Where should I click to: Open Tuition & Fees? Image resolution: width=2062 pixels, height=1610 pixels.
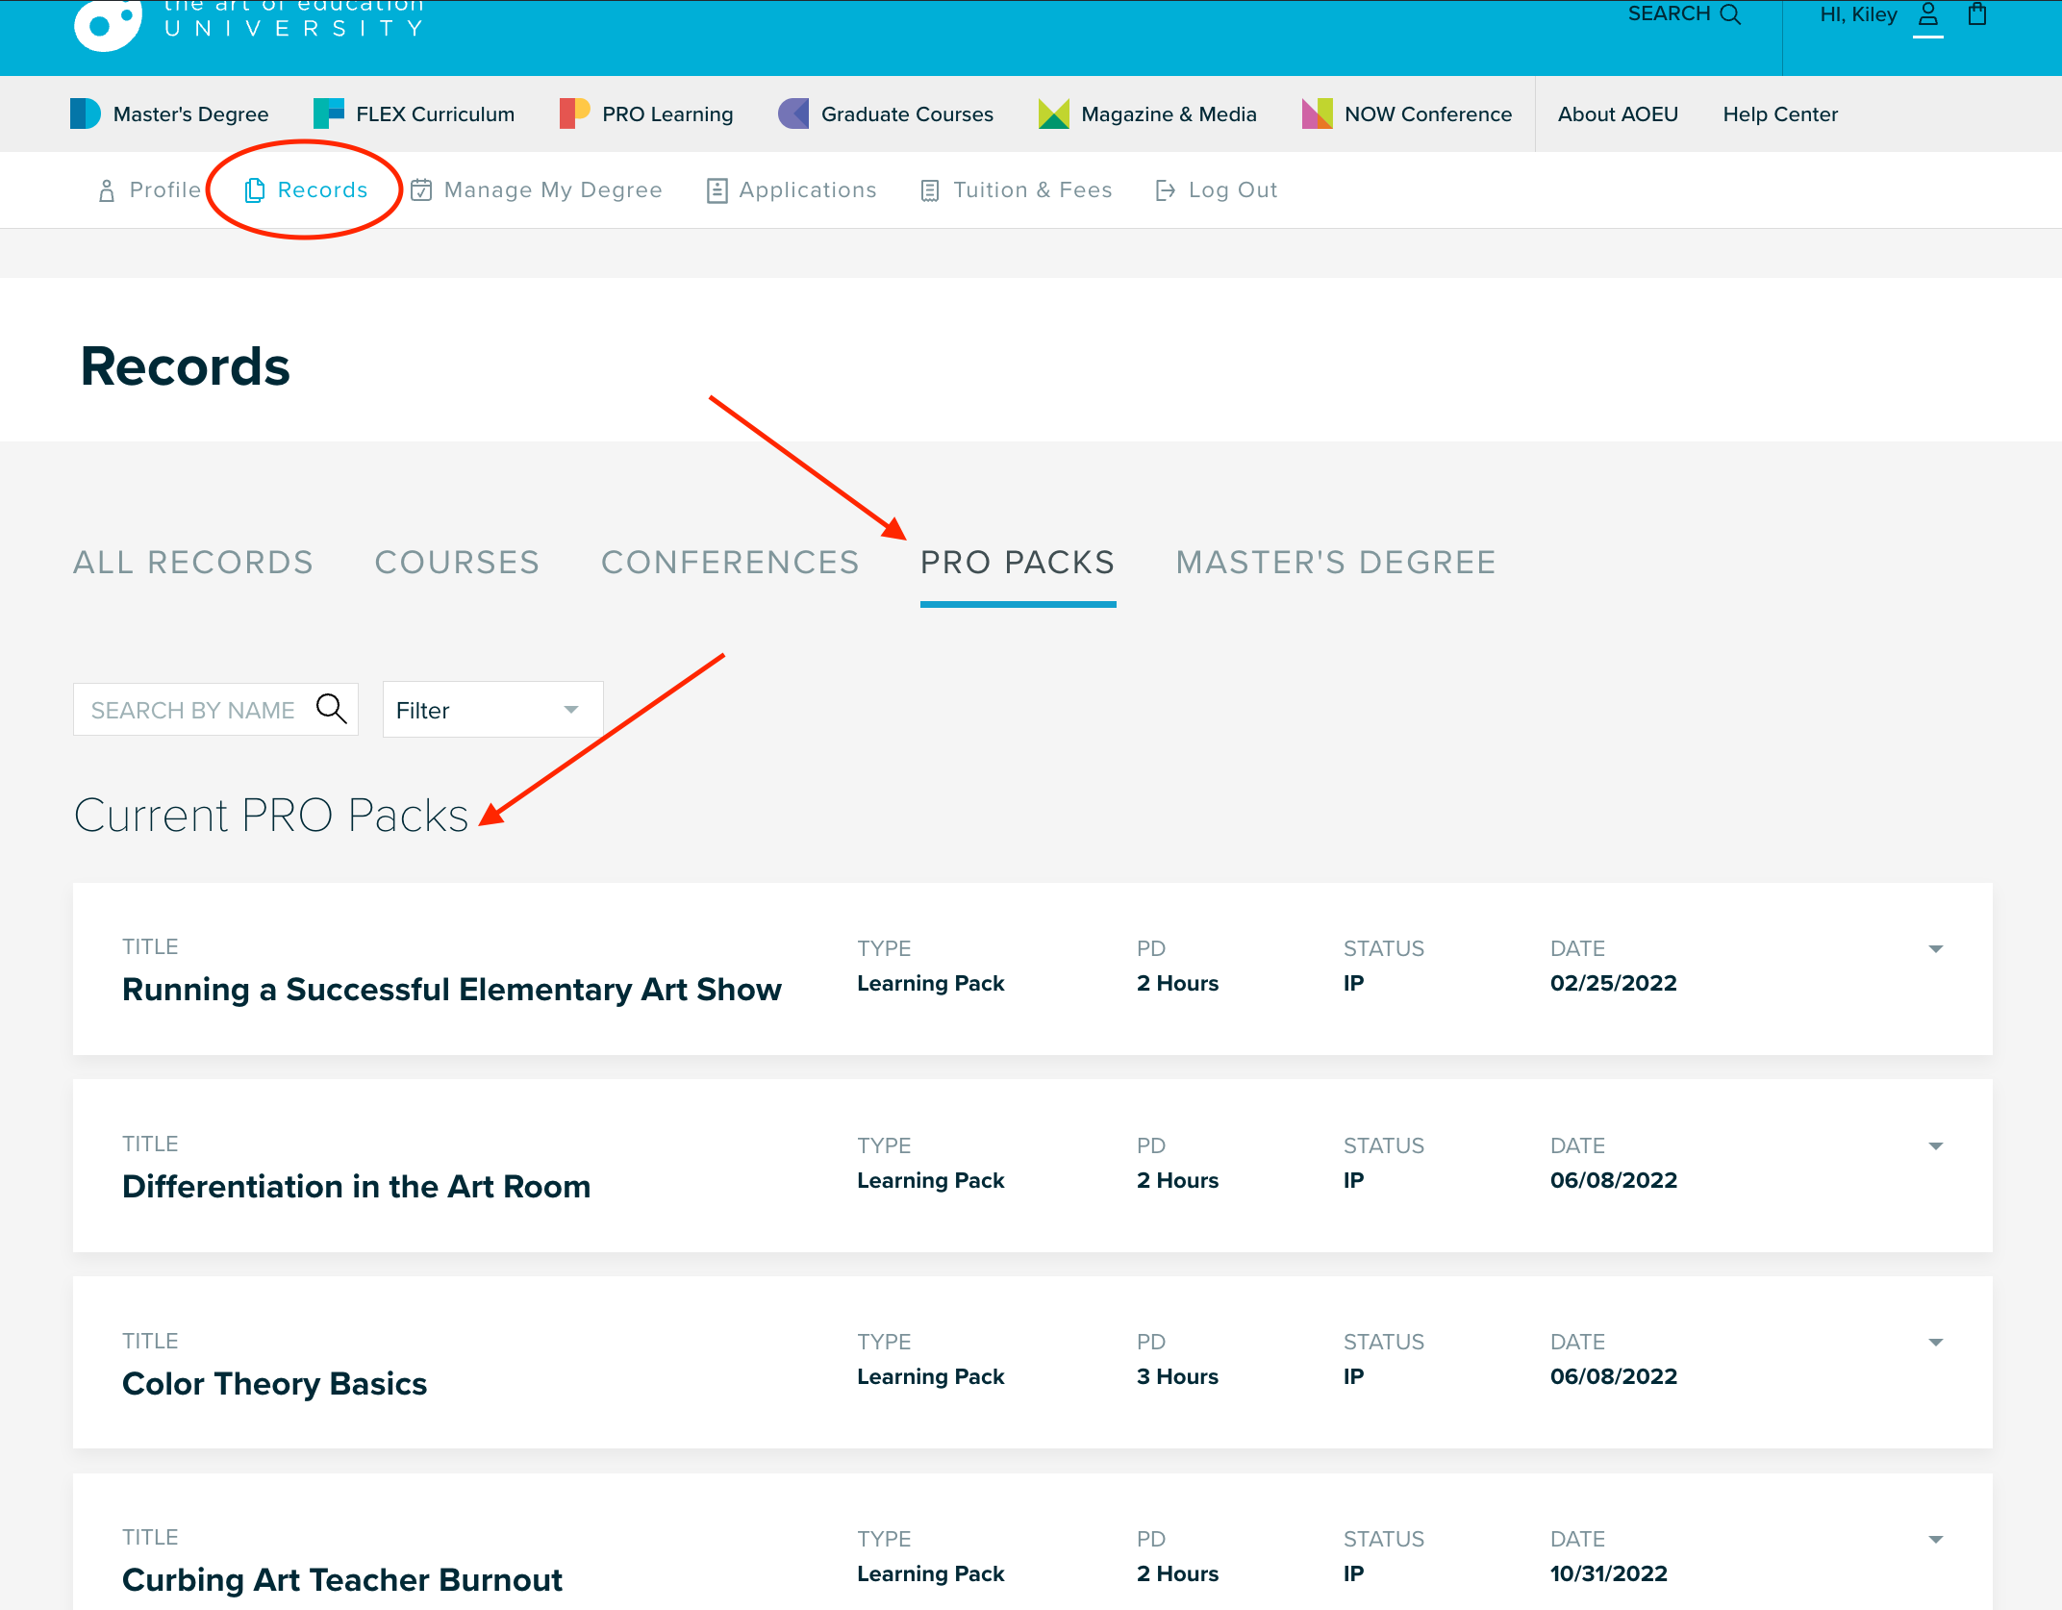(x=1033, y=189)
